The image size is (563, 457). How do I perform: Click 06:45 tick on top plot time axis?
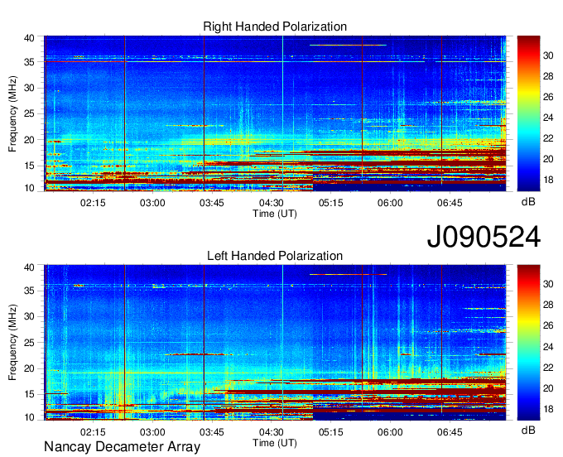(x=450, y=203)
